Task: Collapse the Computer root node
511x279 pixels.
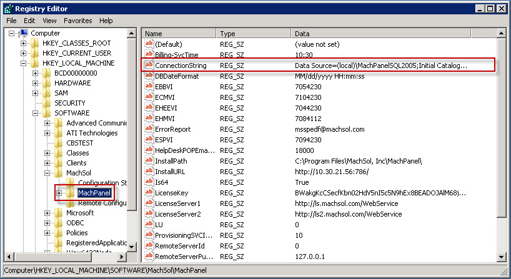Action: pos(12,33)
